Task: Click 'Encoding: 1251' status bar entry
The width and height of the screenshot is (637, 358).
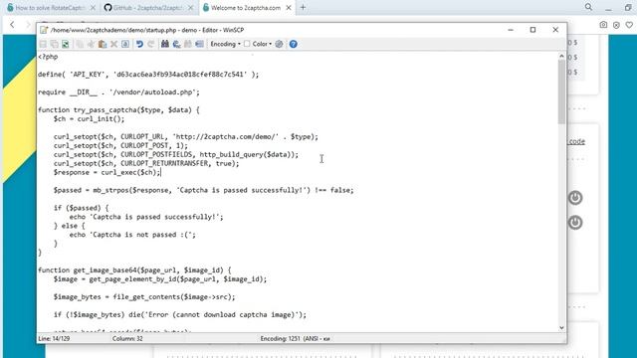Action: 295,338
